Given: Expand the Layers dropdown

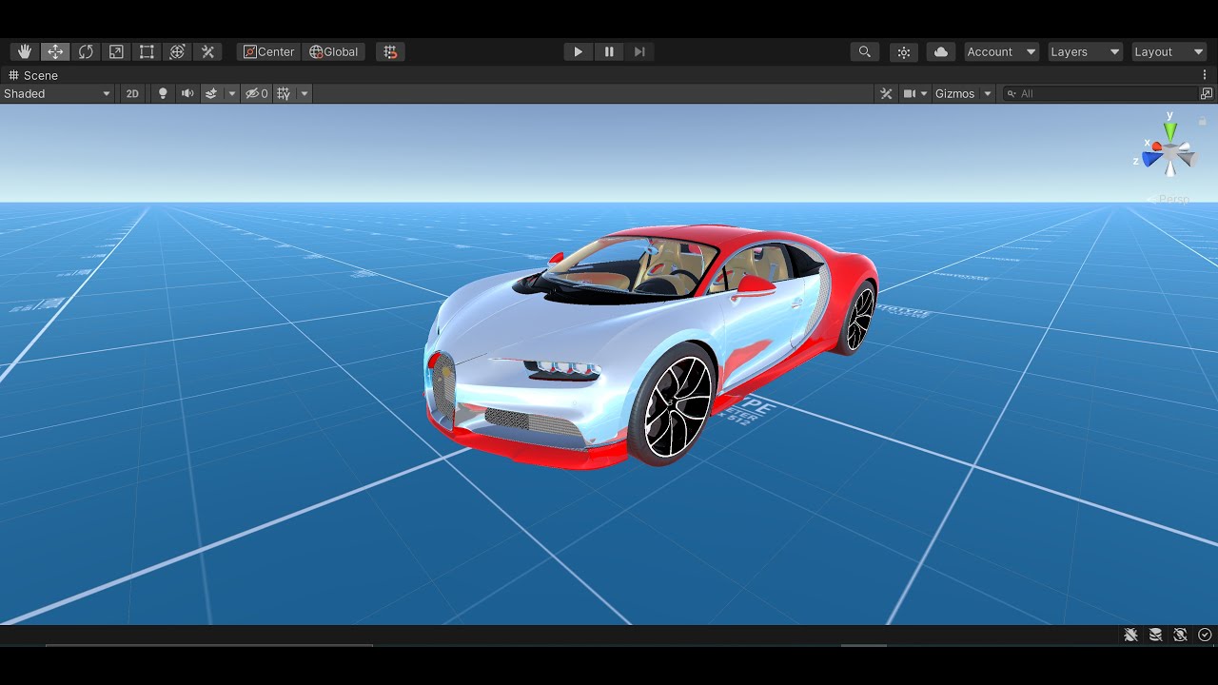Looking at the screenshot, I should click(1085, 51).
